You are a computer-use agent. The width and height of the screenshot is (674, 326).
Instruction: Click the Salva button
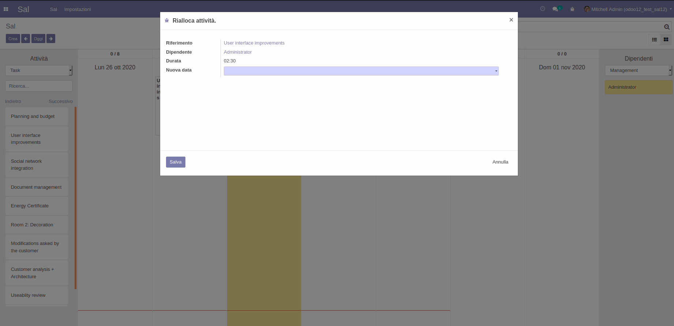pos(176,162)
